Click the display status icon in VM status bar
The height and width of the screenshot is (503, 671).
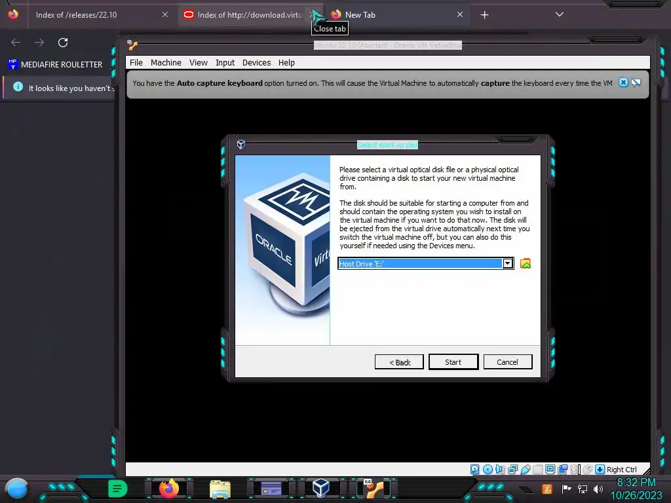(x=550, y=469)
